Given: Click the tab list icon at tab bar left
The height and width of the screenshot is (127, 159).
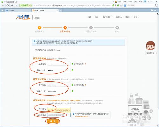Looking at the screenshot, I should click(x=3, y=10).
